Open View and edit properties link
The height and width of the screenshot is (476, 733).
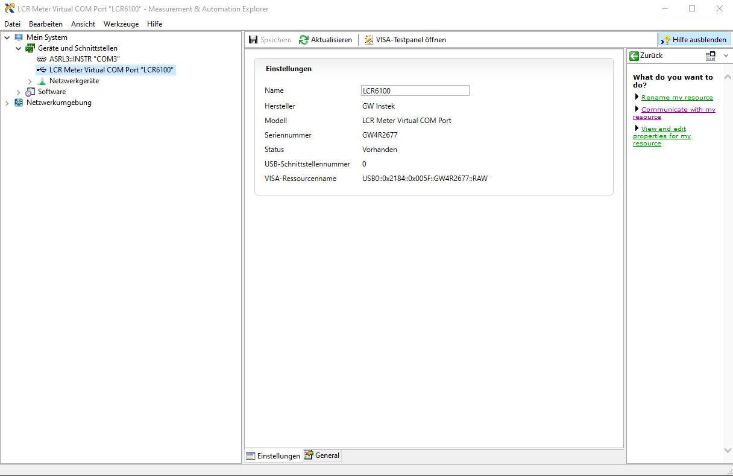[662, 136]
